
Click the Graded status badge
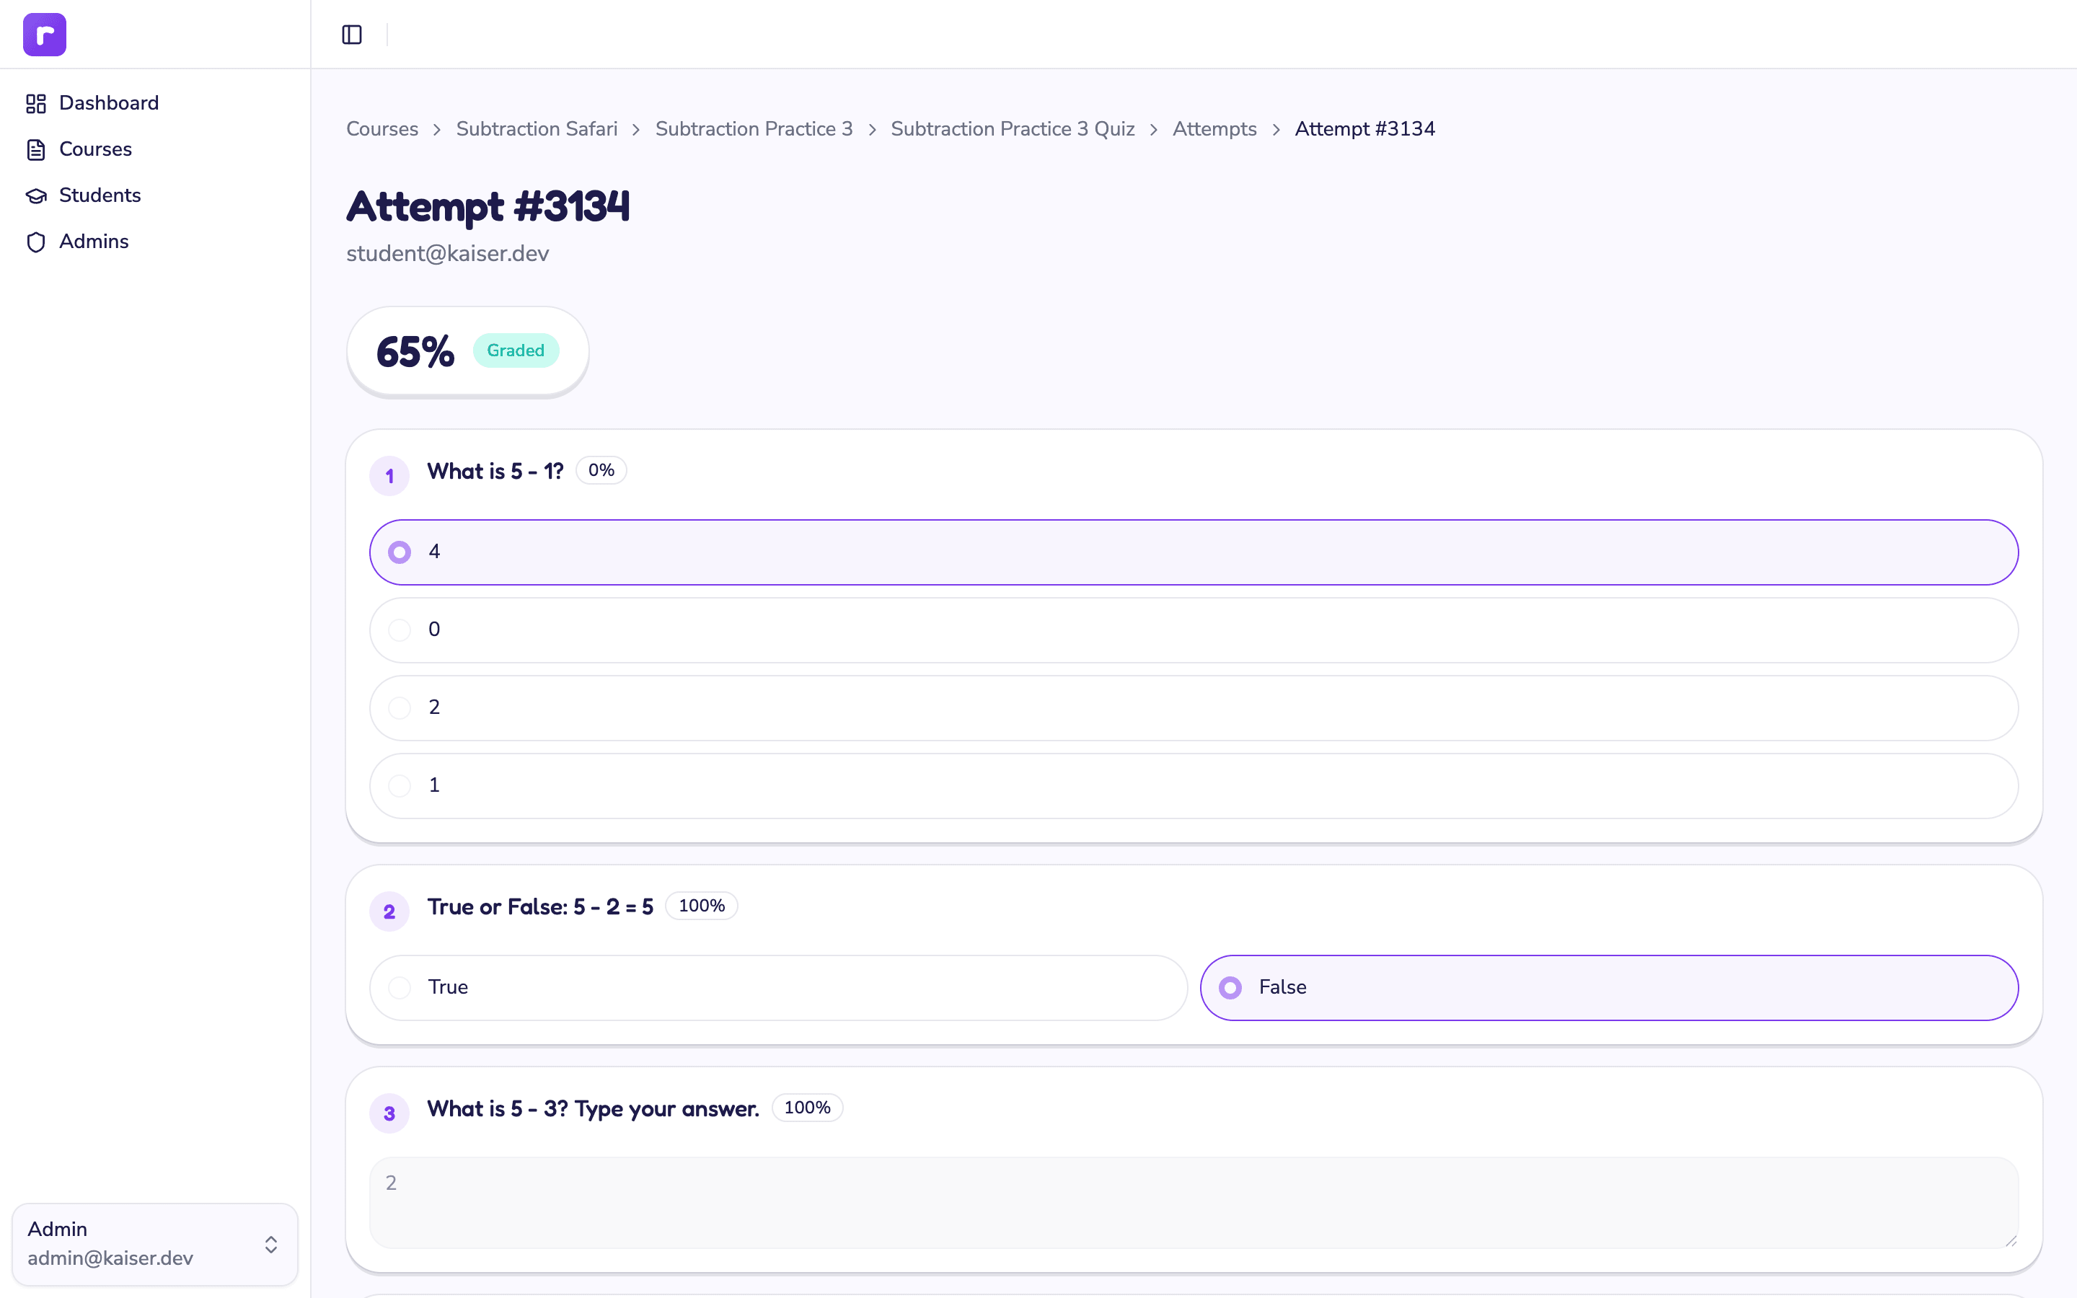[x=516, y=350]
